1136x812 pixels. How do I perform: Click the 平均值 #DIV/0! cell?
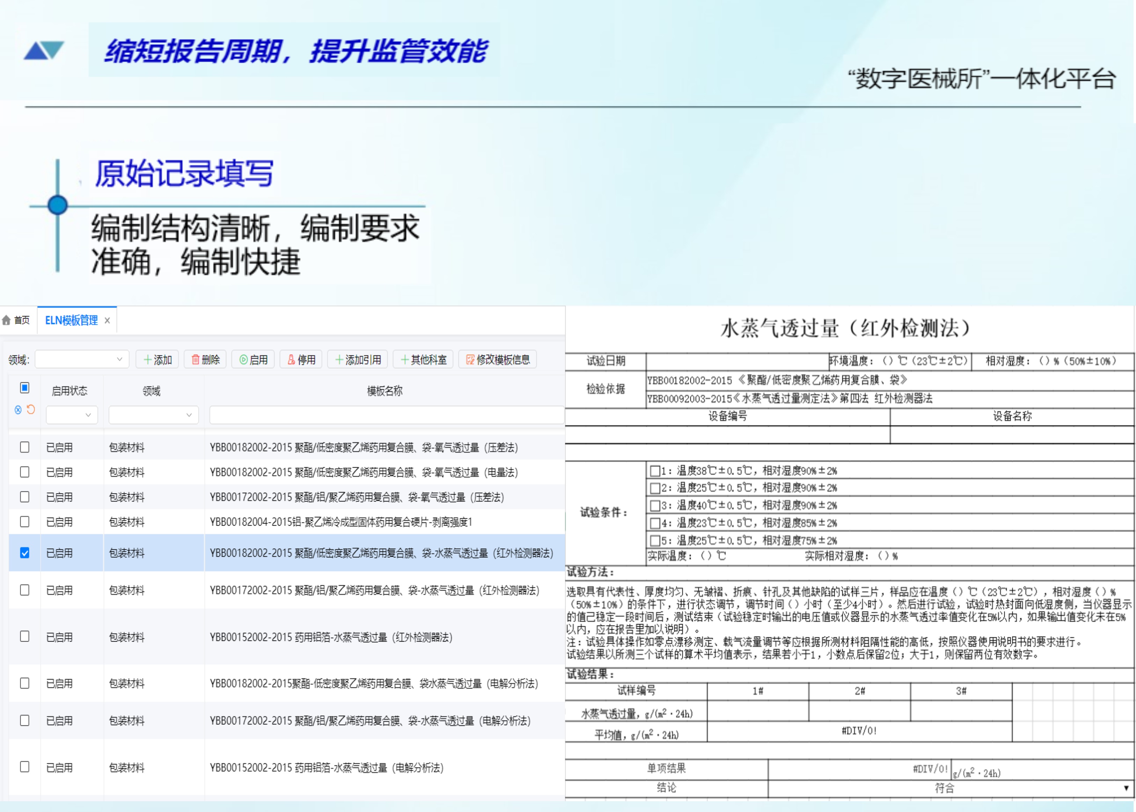pos(859,732)
